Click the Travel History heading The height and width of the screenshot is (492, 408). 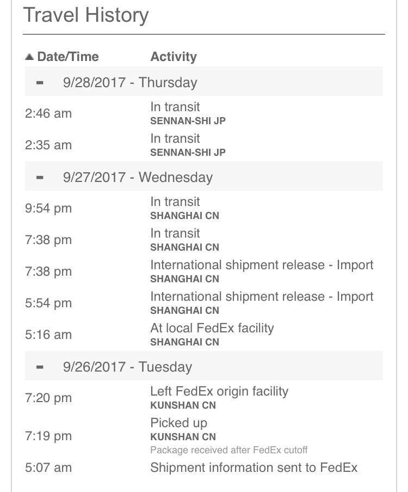(x=86, y=15)
